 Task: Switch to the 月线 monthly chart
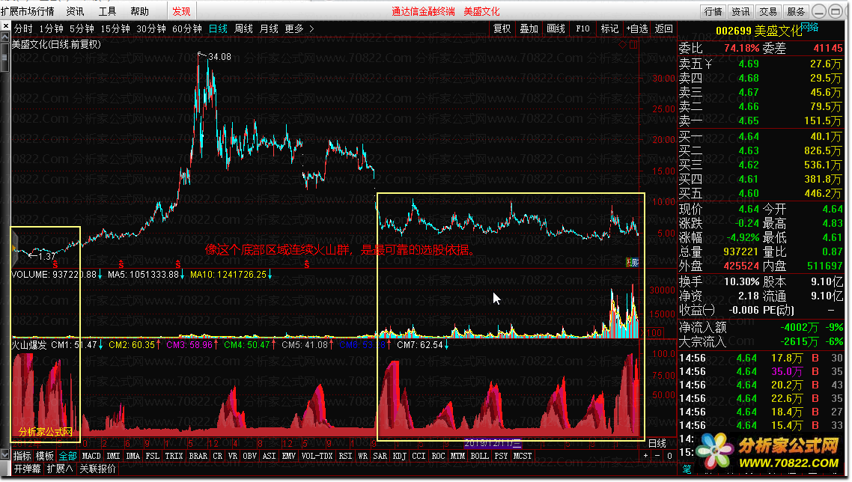pyautogui.click(x=269, y=28)
